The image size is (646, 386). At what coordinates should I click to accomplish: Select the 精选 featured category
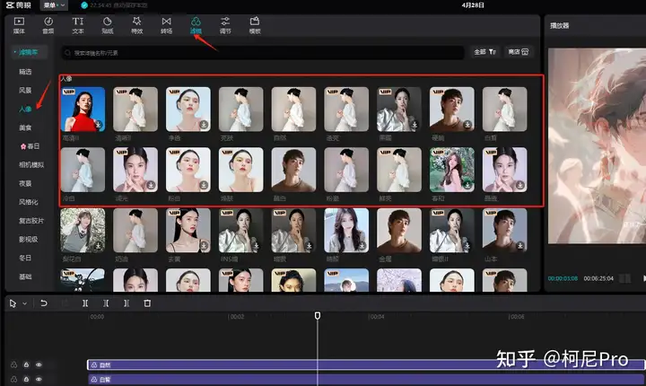tap(25, 71)
